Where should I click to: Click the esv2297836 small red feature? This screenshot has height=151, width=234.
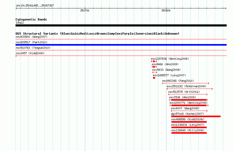pos(154,61)
